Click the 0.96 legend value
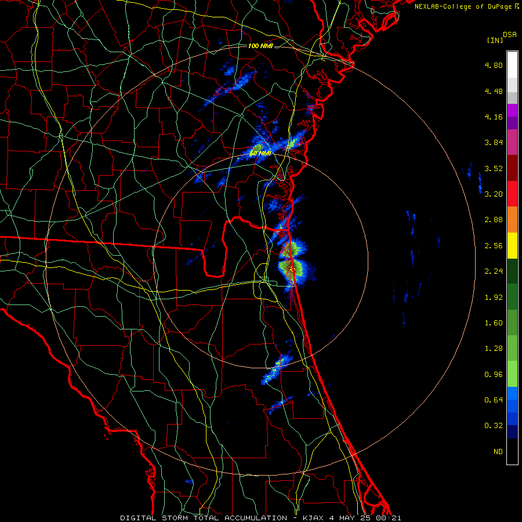Viewport: 522px width, 522px height. [x=494, y=375]
